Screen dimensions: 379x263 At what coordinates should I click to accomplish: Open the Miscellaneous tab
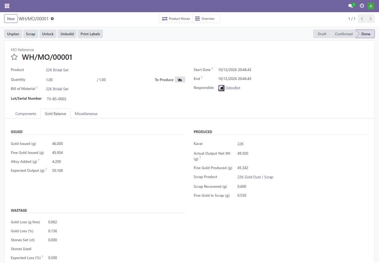coord(86,114)
